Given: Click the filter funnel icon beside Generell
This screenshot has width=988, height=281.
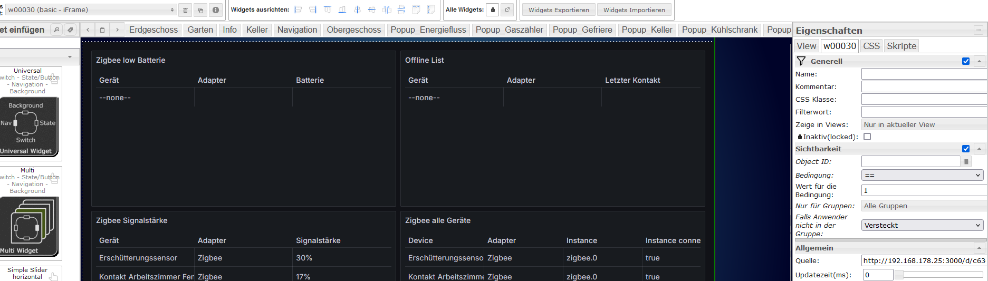Looking at the screenshot, I should point(801,61).
